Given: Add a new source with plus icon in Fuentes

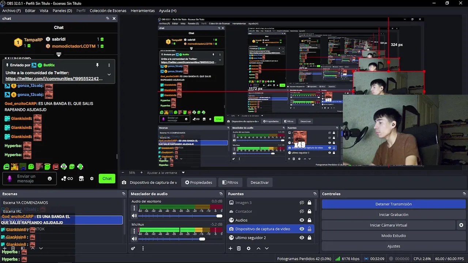Looking at the screenshot, I should click(230, 248).
